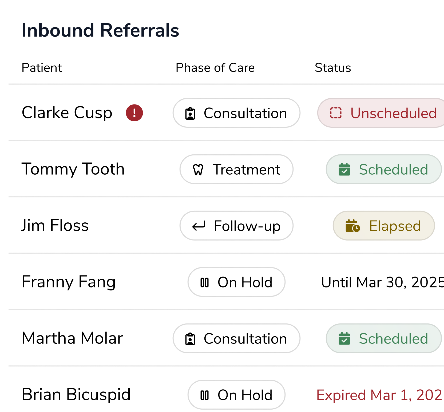Click the red alert icon beside Clarke Cusp
The height and width of the screenshot is (412, 444).
pyautogui.click(x=134, y=113)
